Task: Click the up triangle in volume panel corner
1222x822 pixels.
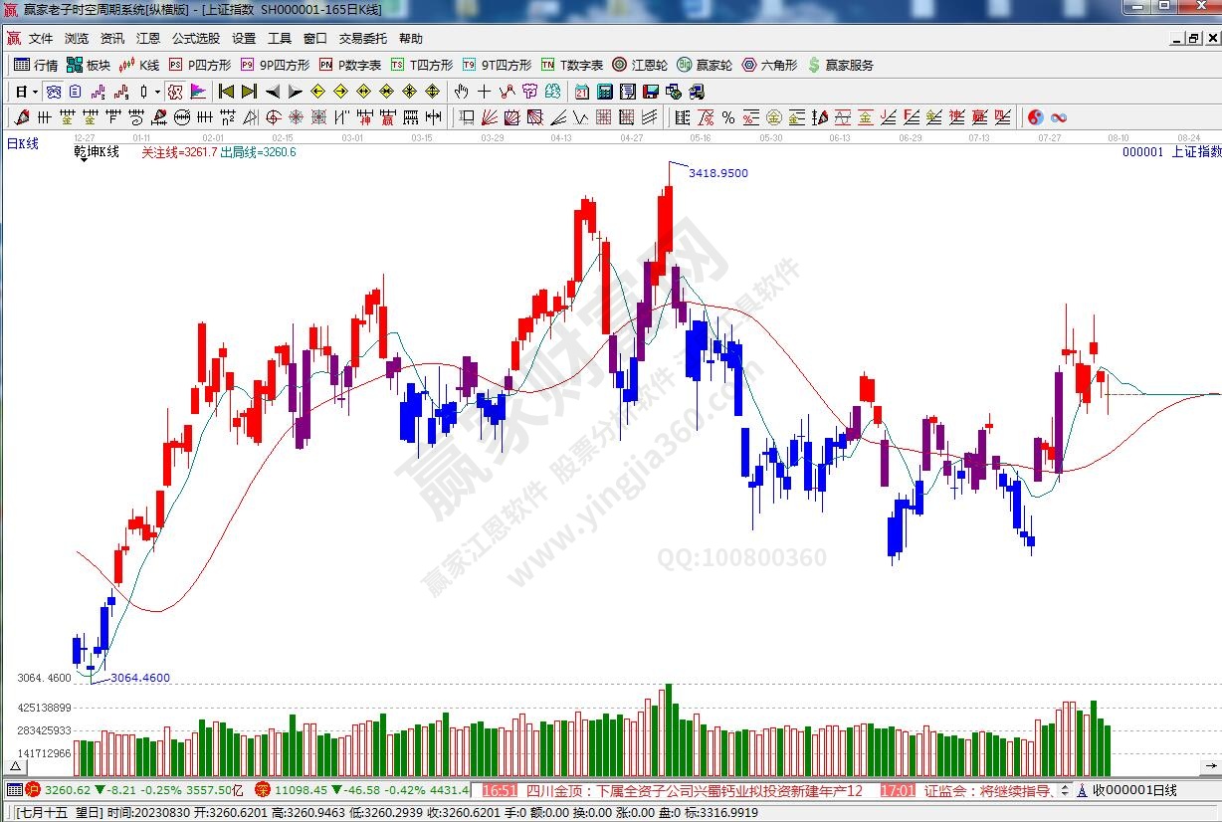Action: (x=15, y=766)
